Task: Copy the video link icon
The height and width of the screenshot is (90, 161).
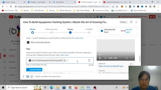Action: pyautogui.click(x=131, y=64)
